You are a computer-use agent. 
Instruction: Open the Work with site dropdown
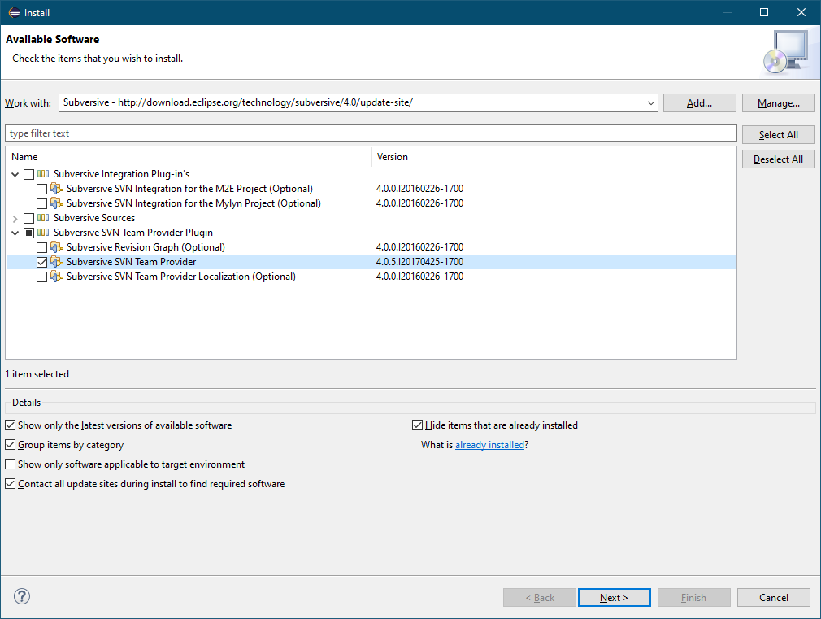pyautogui.click(x=650, y=102)
